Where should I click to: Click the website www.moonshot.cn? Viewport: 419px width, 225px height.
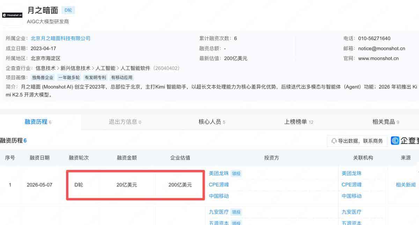tap(378, 59)
